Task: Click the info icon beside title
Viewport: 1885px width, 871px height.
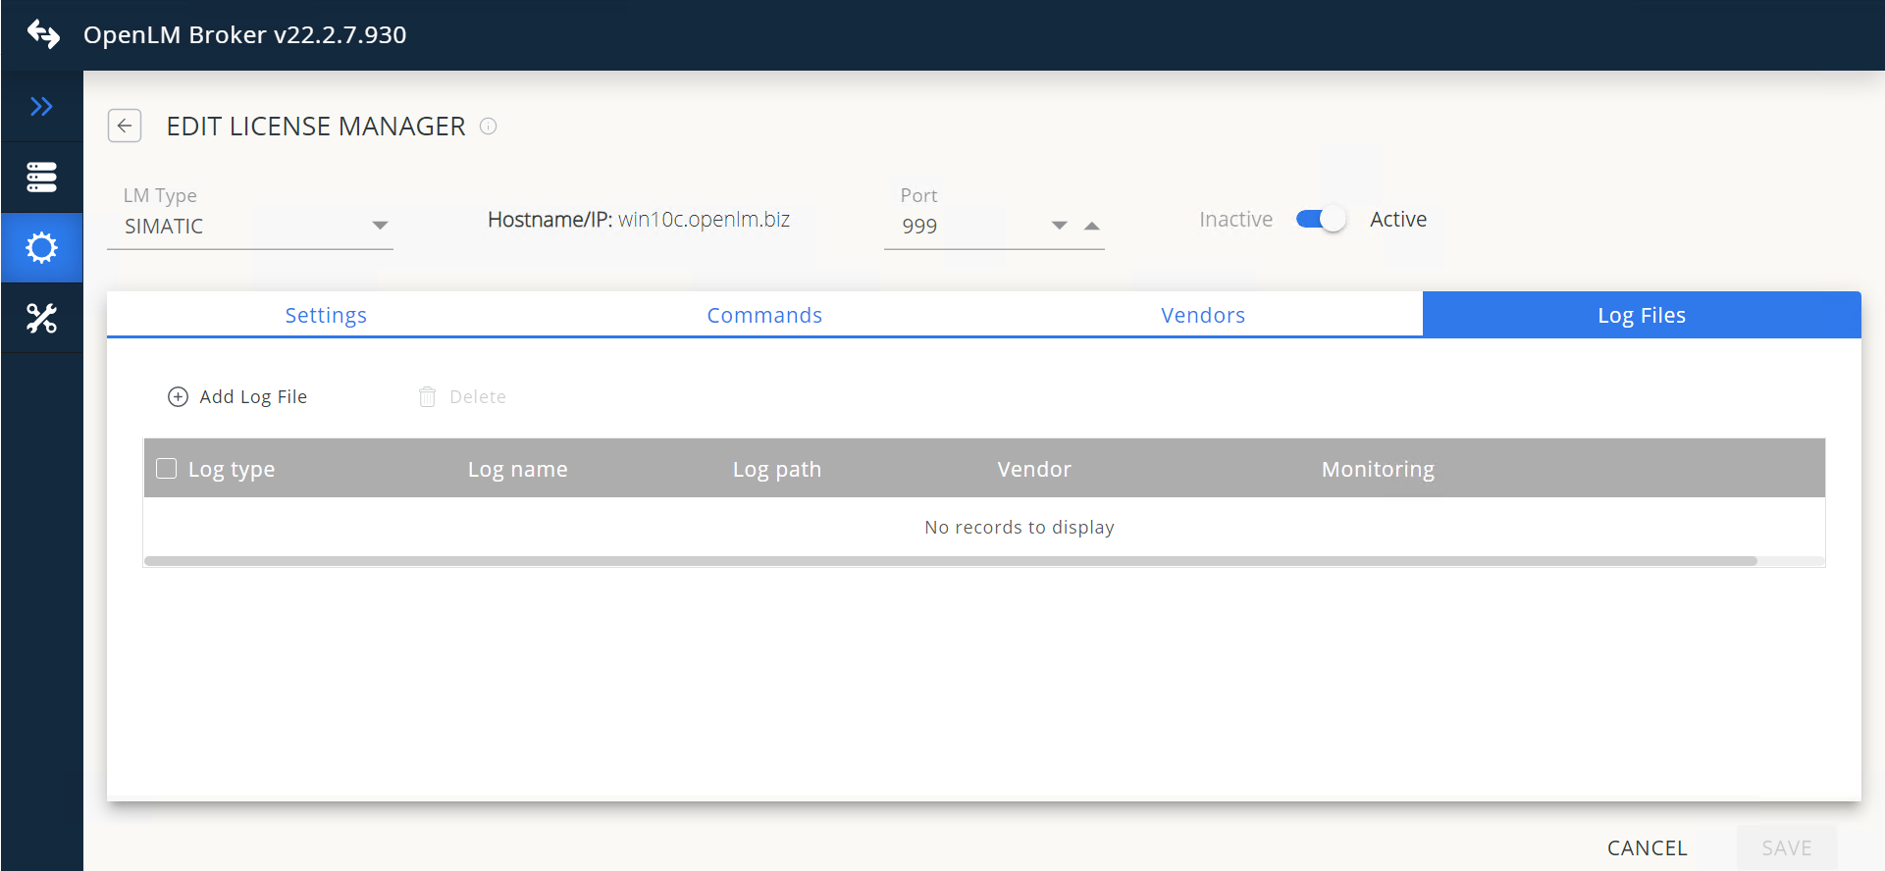Action: 488,127
